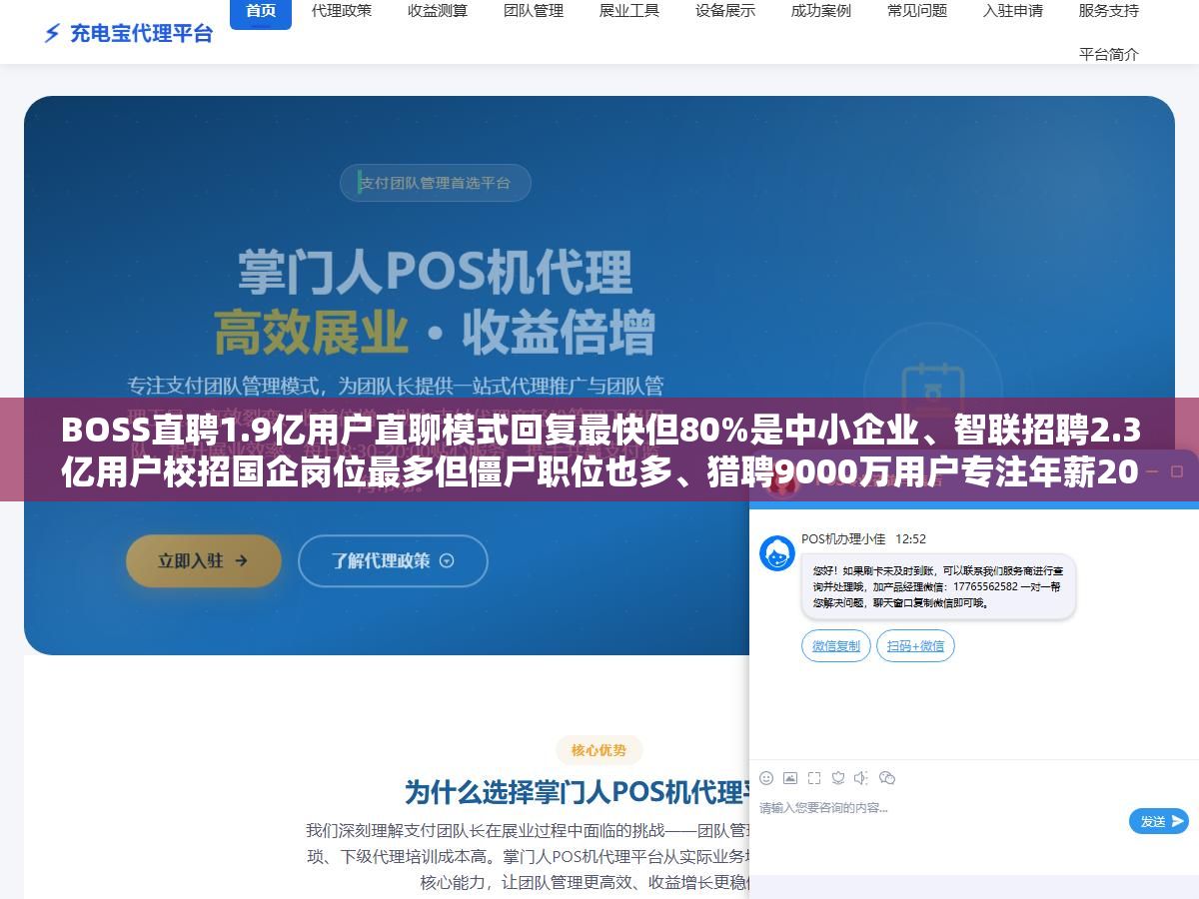Image resolution: width=1199 pixels, height=899 pixels.
Task: Click the 支付团队管理首选平台 badge
Action: point(436,183)
